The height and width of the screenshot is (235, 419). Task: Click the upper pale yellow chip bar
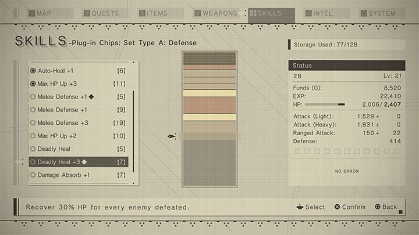click(210, 93)
